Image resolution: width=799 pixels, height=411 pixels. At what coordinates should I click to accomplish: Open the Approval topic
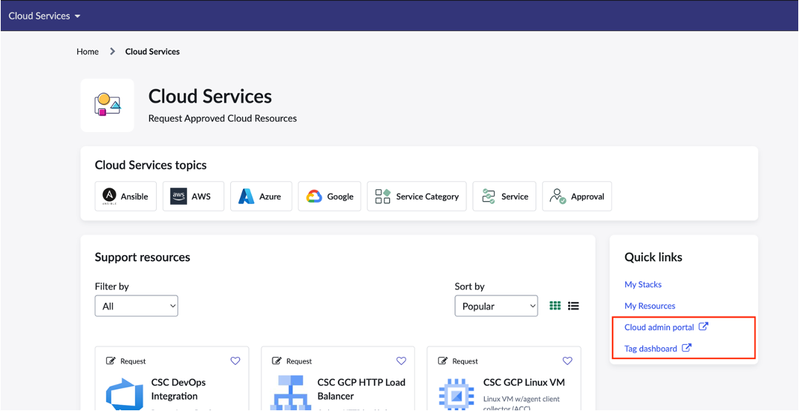pos(577,197)
